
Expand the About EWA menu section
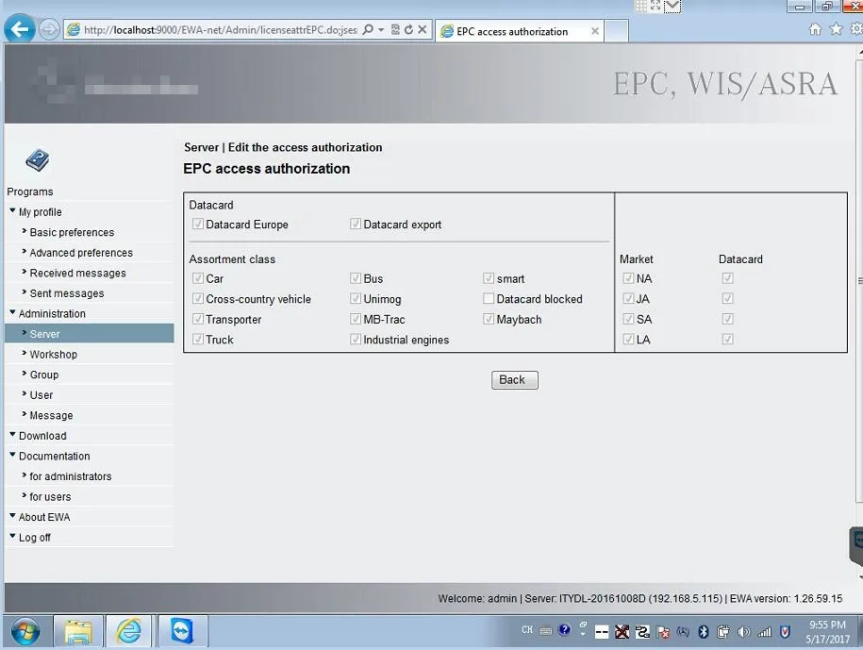44,517
